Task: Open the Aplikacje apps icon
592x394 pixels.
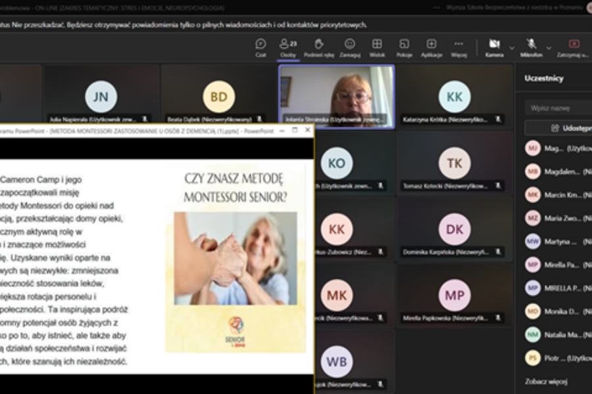Action: (x=432, y=48)
